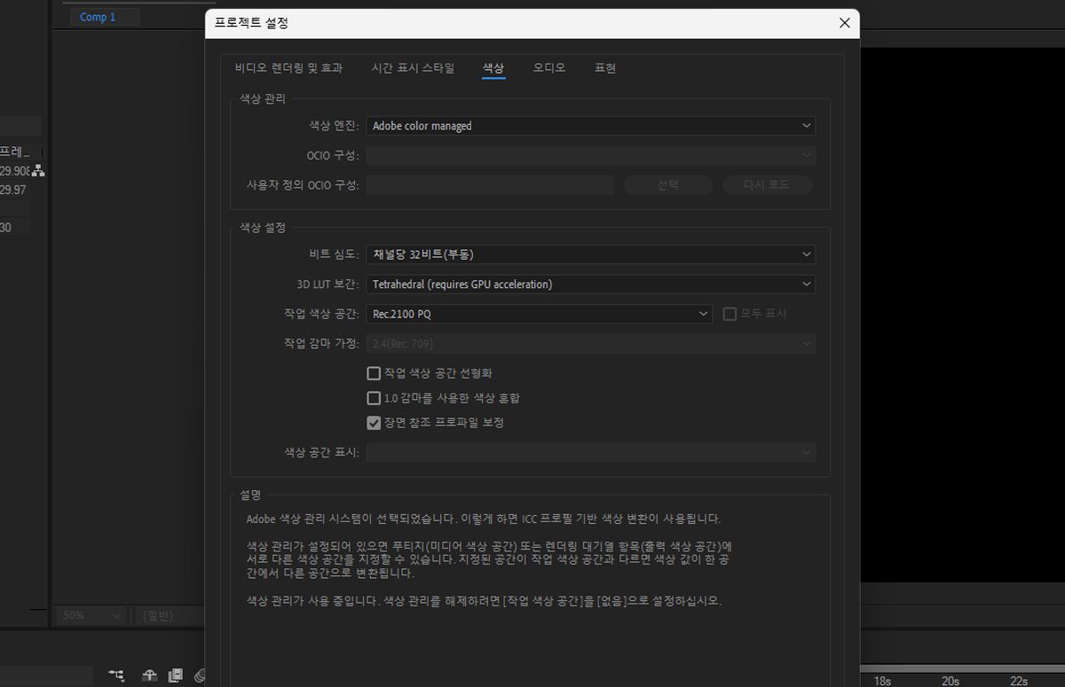
Task: Select the 비디오 렌더링 및 효과 tab
Action: [289, 67]
